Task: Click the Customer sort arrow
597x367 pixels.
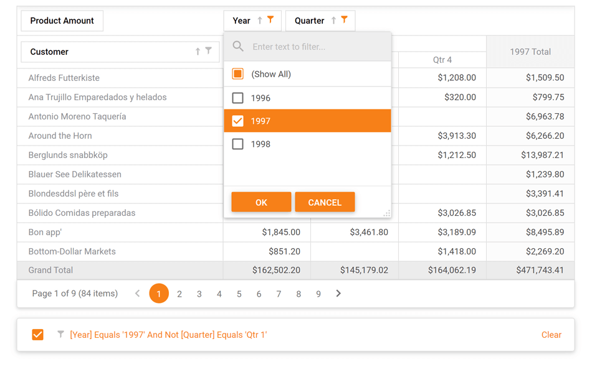Action: 198,52
